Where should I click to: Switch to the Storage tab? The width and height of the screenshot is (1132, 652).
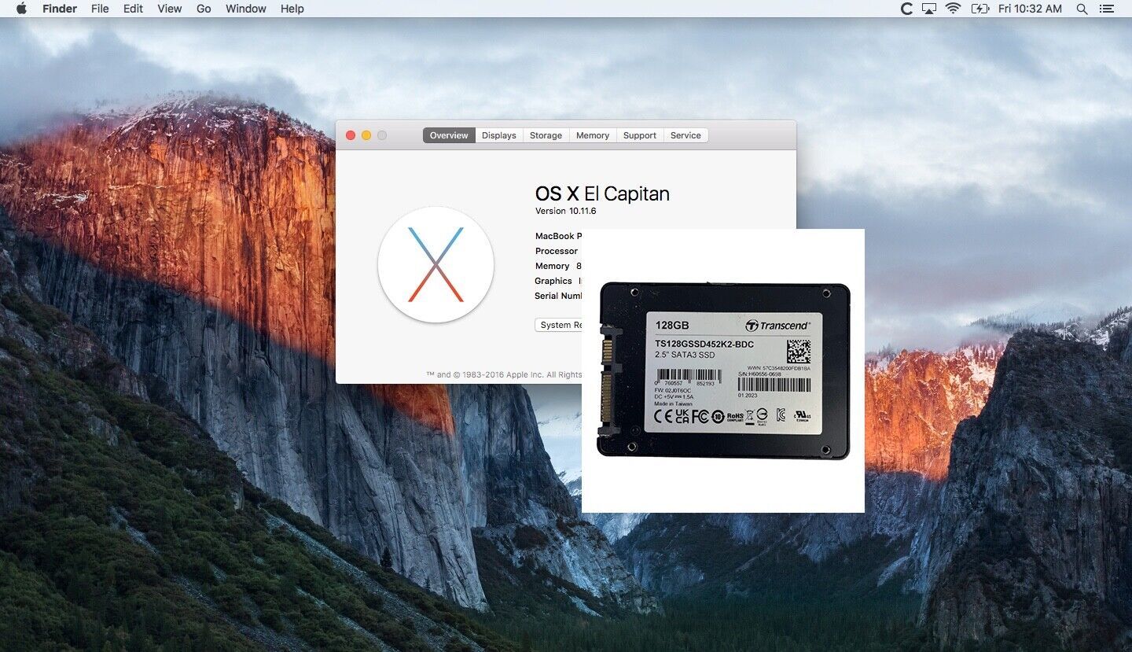coord(546,135)
